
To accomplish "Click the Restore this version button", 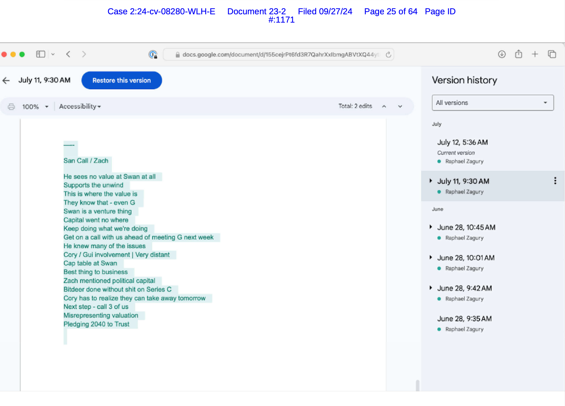I will coord(122,80).
